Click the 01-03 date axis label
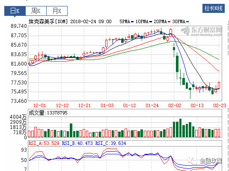This screenshot has height=171, width=229. (107, 105)
